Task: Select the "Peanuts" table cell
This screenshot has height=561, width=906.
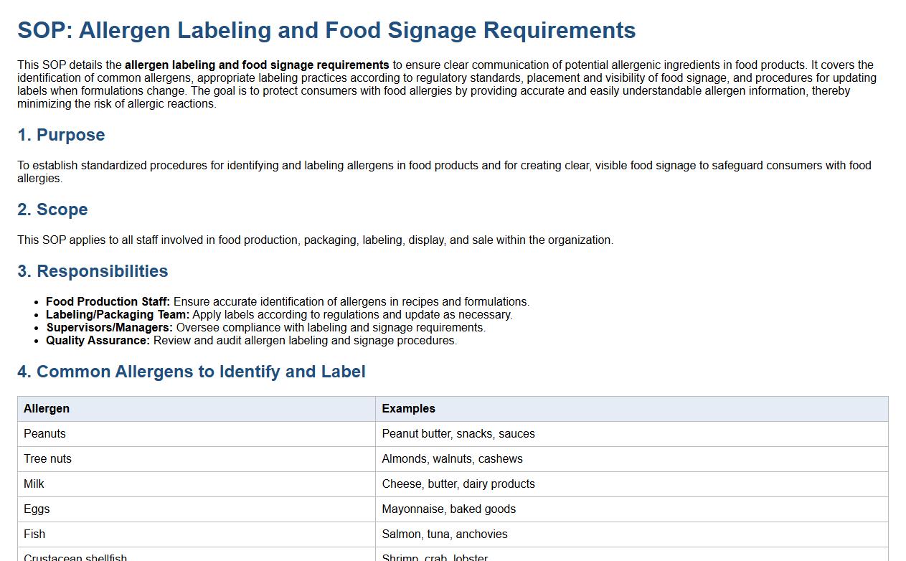Action: (x=44, y=433)
